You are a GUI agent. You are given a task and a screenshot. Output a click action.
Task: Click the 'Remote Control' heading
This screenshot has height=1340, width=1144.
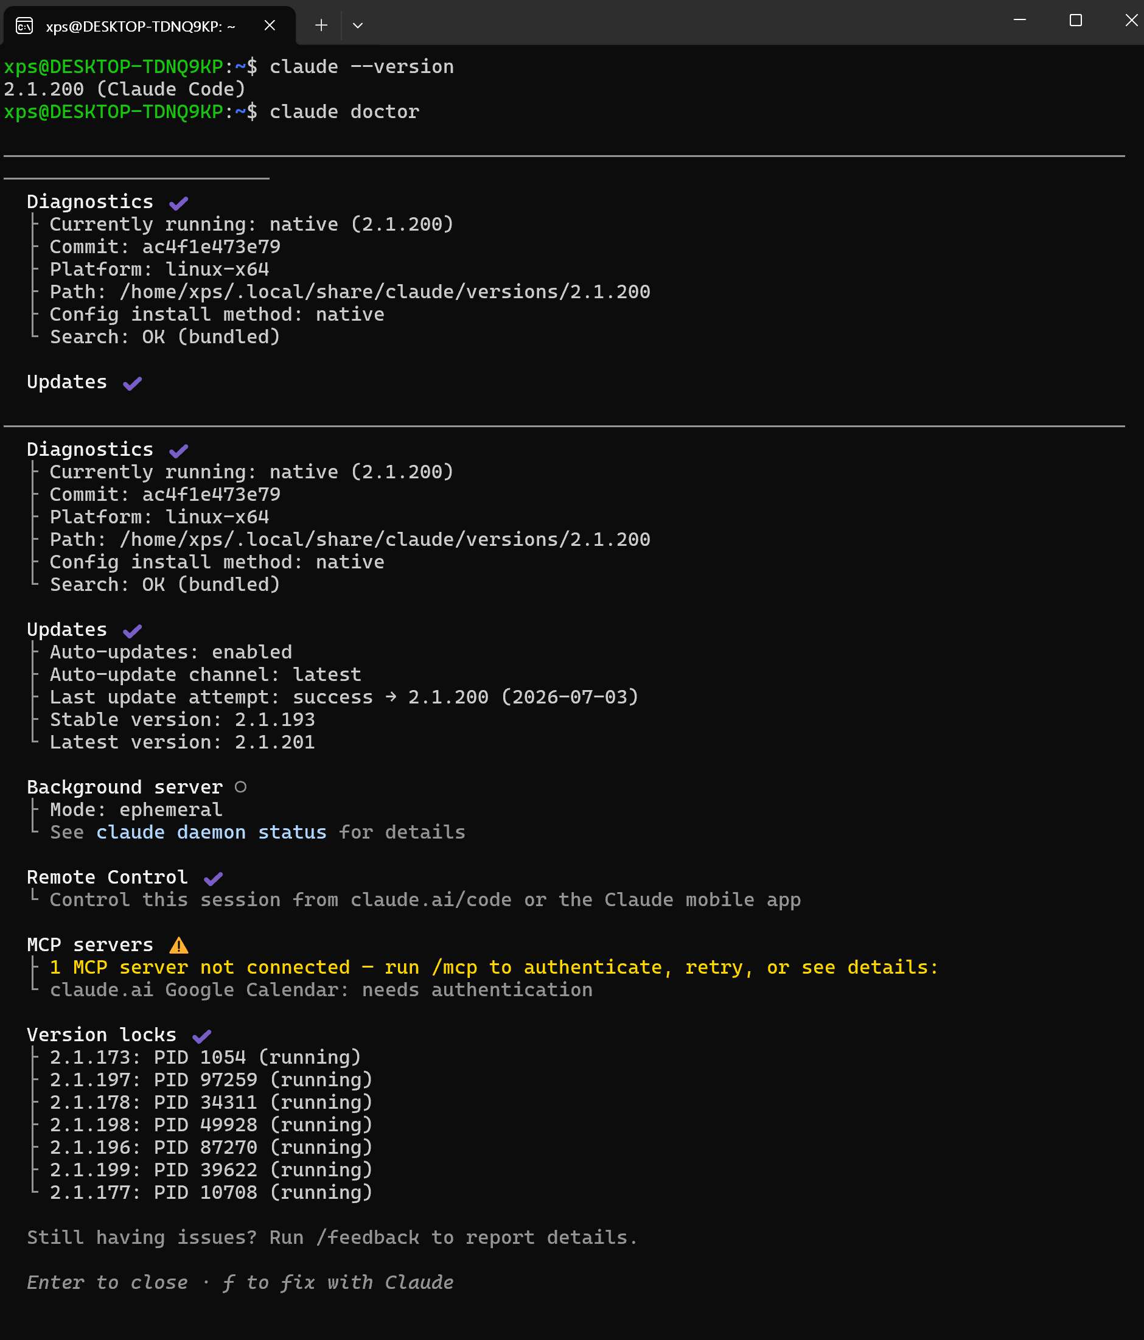pyautogui.click(x=107, y=878)
